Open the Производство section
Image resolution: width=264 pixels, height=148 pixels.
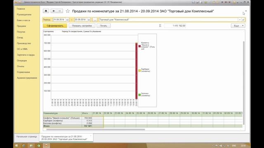click(x=24, y=43)
